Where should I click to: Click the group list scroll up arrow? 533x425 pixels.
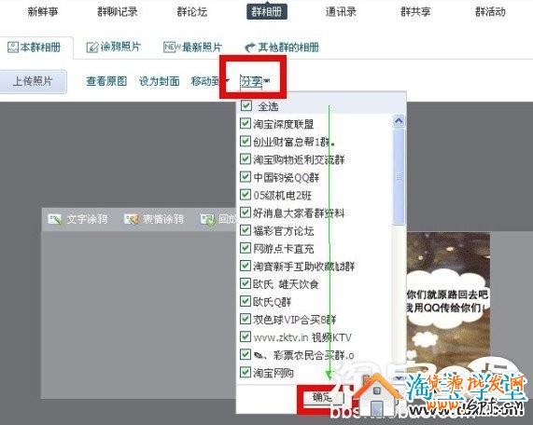coord(399,120)
